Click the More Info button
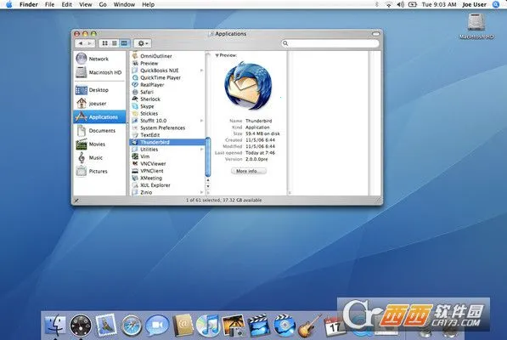Image resolution: width=507 pixels, height=340 pixels. click(248, 171)
